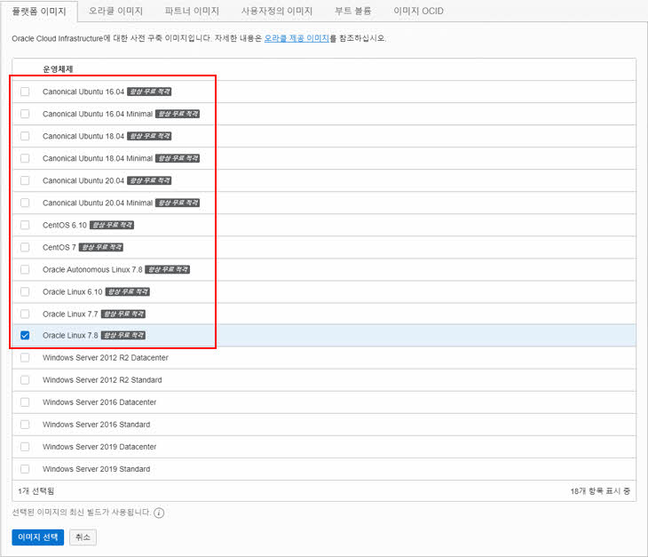
Task: Click the Windows Server 2016 Datacenter label
Action: pyautogui.click(x=99, y=402)
